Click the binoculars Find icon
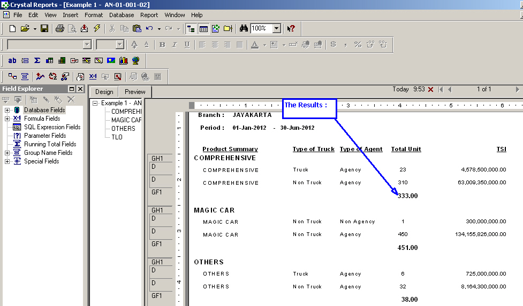 pyautogui.click(x=244, y=29)
